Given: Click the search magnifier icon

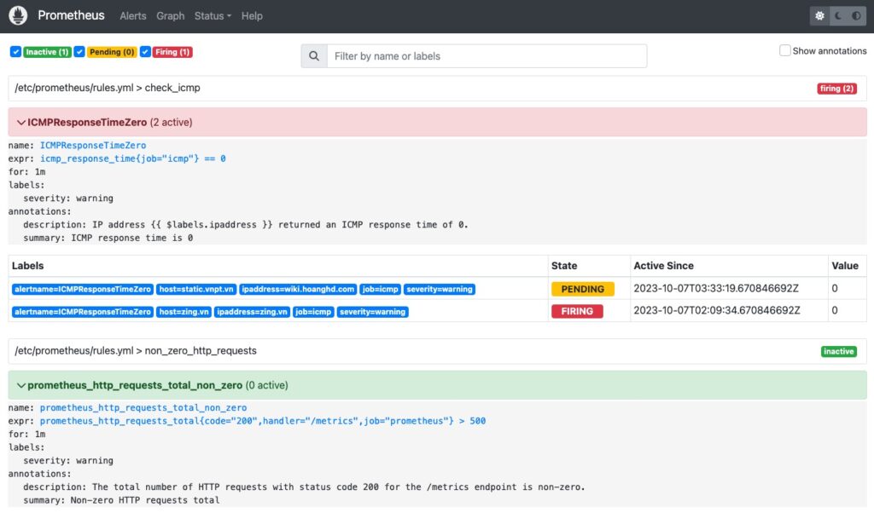Looking at the screenshot, I should tap(314, 56).
